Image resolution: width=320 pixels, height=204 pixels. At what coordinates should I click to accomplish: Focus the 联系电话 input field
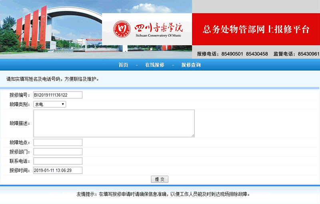58,161
